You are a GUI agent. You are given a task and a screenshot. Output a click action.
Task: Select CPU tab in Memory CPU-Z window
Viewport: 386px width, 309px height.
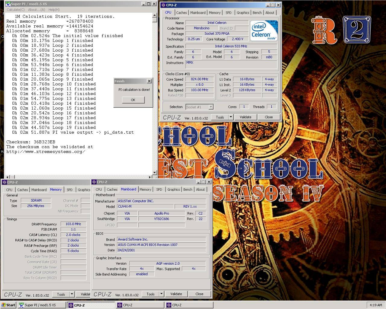(x=9, y=190)
